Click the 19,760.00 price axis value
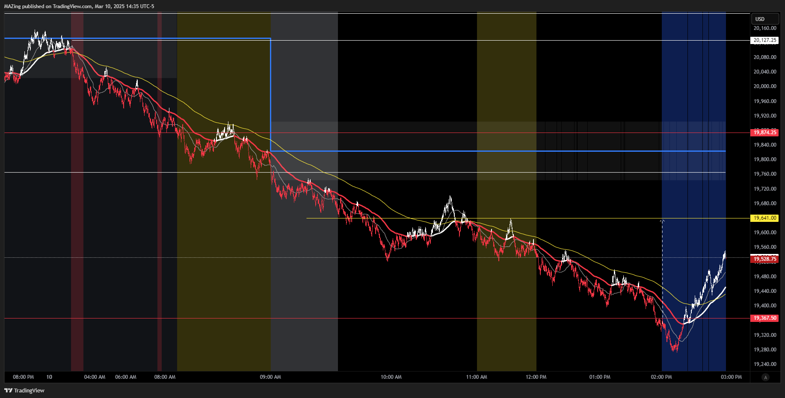785x398 pixels. (765, 174)
